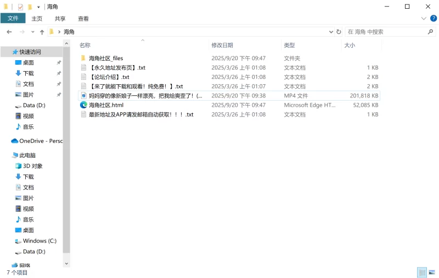Viewport: 439px width, 278px height.
Task: Go forward with the Forward arrow
Action: [22, 32]
